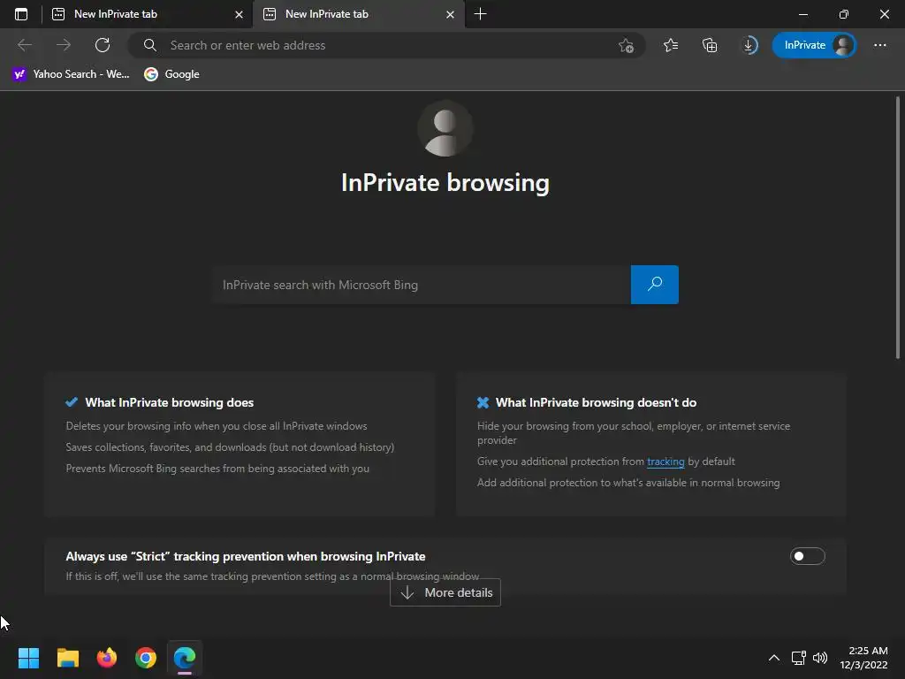Enable Strict tracking prevention toggle
This screenshot has height=679, width=905.
click(x=808, y=556)
